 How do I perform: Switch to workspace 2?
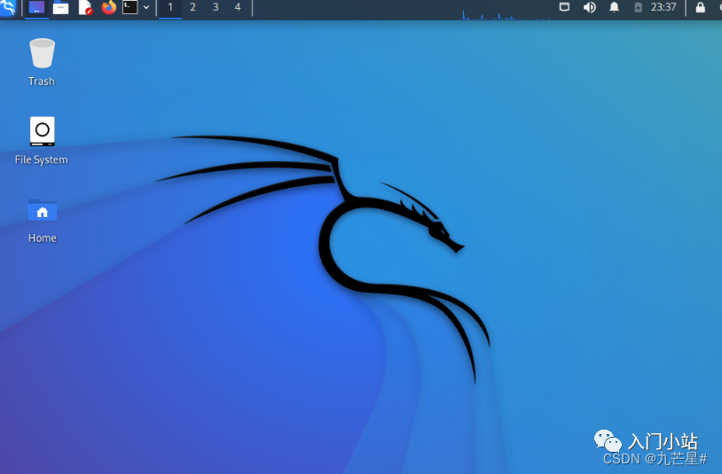tap(192, 8)
